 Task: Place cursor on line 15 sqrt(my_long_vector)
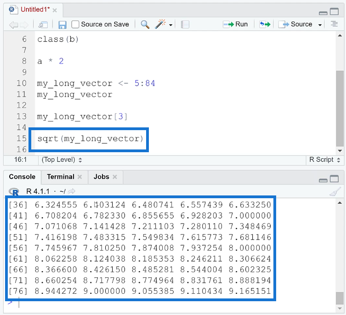90,139
